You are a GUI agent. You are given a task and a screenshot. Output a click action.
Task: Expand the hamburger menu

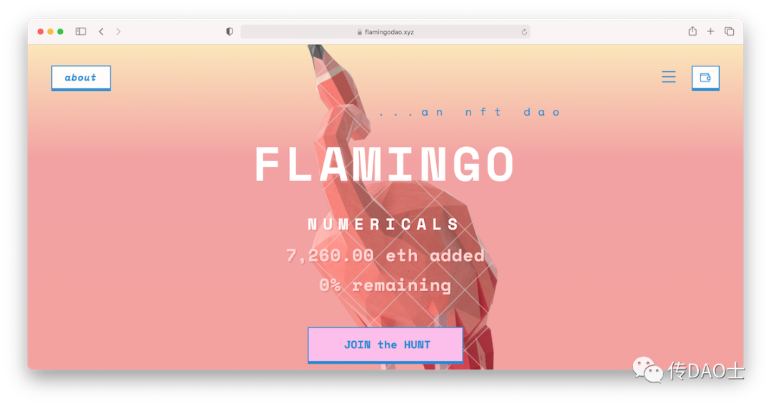coord(668,76)
